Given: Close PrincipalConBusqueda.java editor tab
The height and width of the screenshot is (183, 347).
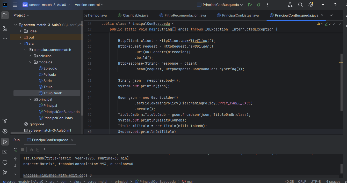Looking at the screenshot, I should (x=322, y=15).
